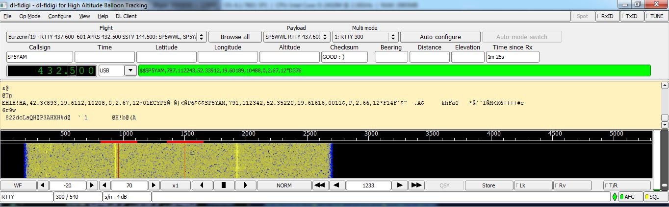Click the 432.500 frequency display

(52, 70)
